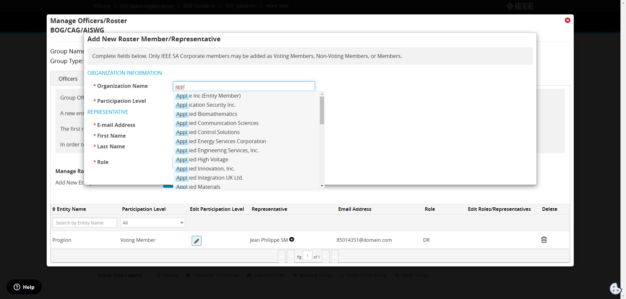Click scroll down arrow of suggestion list
Viewport: 626px width, 299px height.
tap(322, 186)
